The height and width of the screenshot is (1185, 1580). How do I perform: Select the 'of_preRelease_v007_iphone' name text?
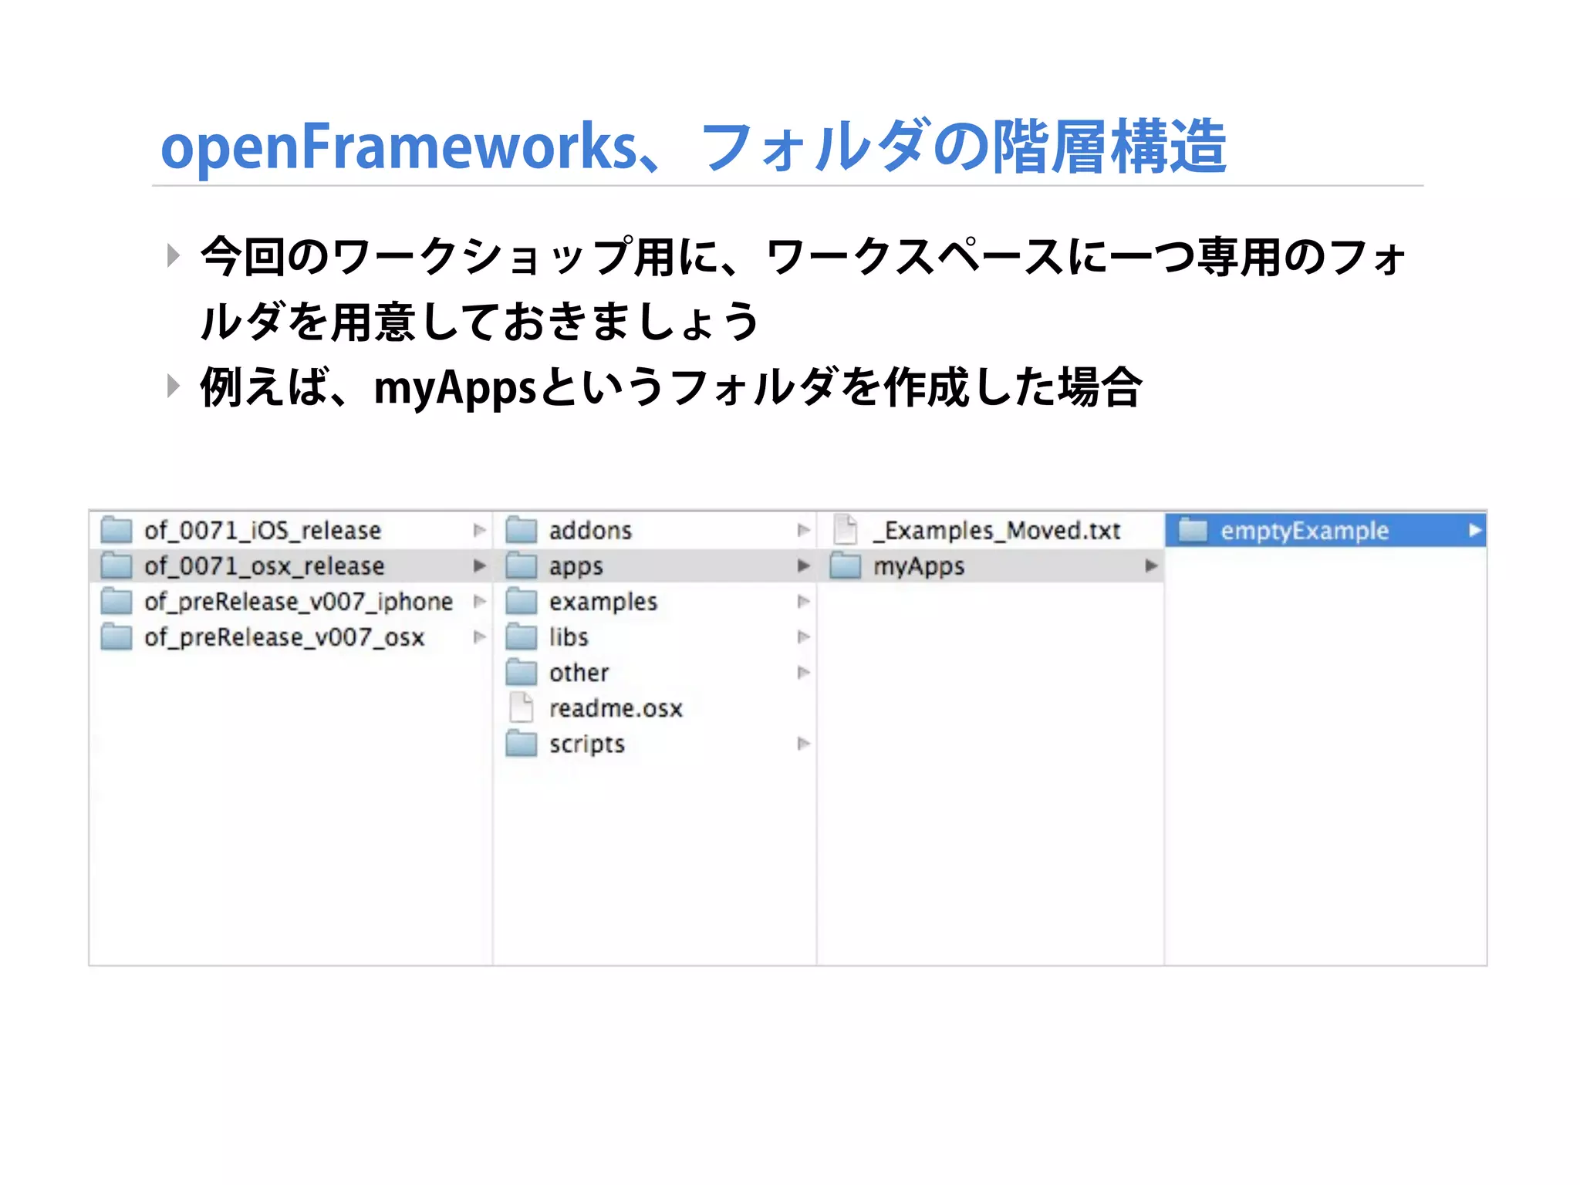point(299,602)
